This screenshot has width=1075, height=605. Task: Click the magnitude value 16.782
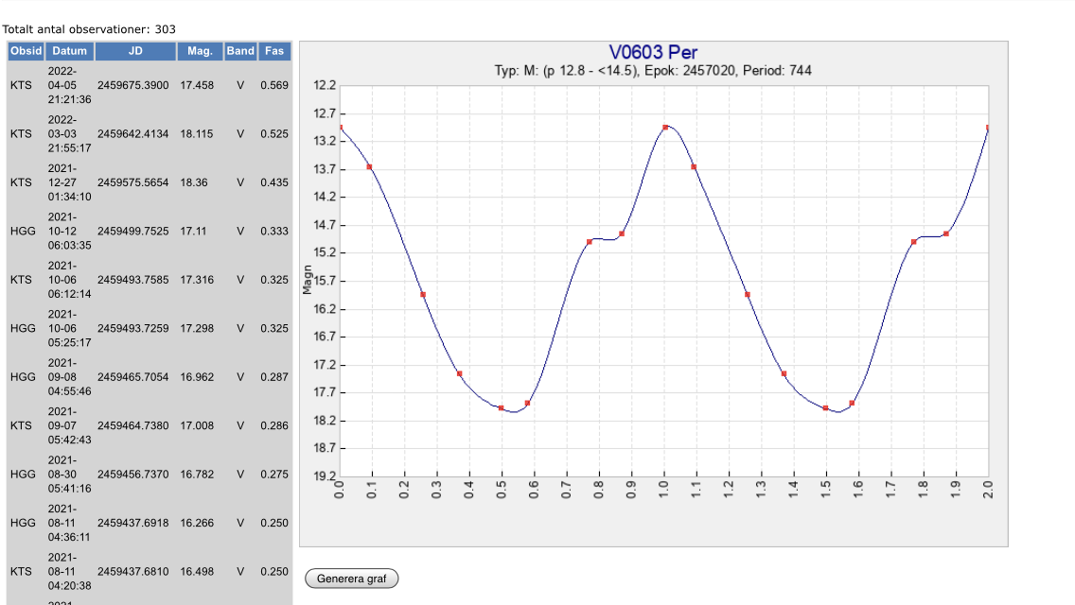click(x=197, y=475)
